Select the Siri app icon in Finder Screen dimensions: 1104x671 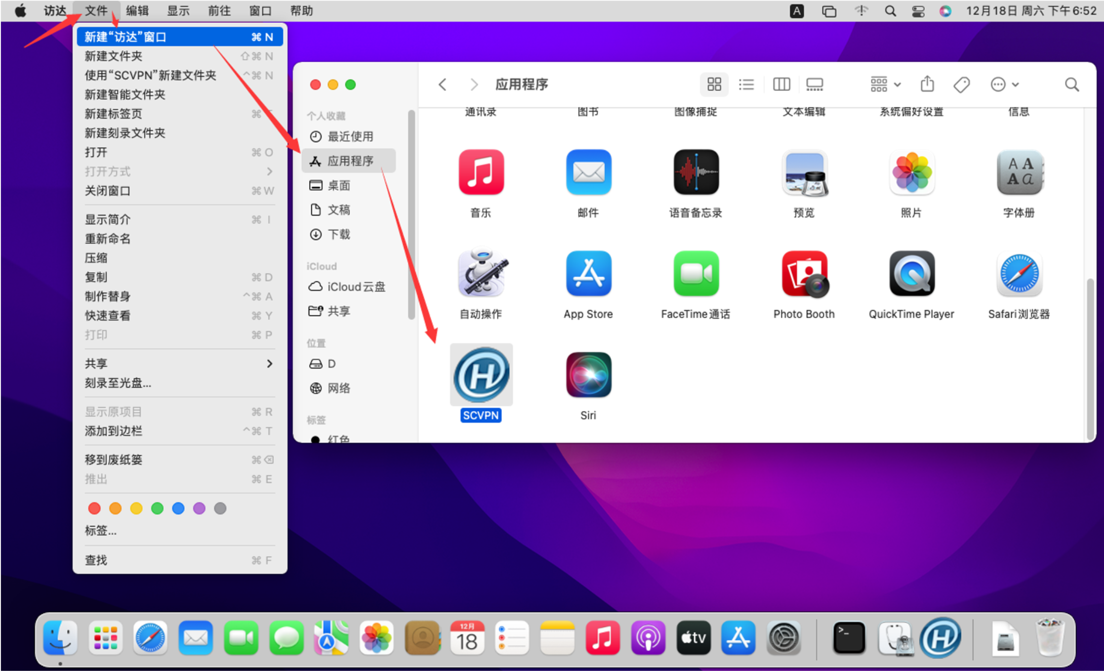point(588,375)
